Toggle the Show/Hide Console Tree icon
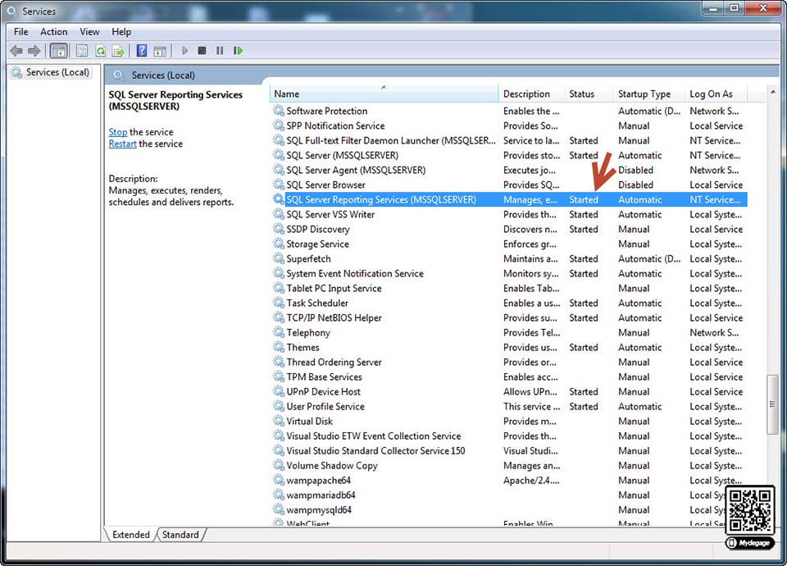 (x=59, y=51)
